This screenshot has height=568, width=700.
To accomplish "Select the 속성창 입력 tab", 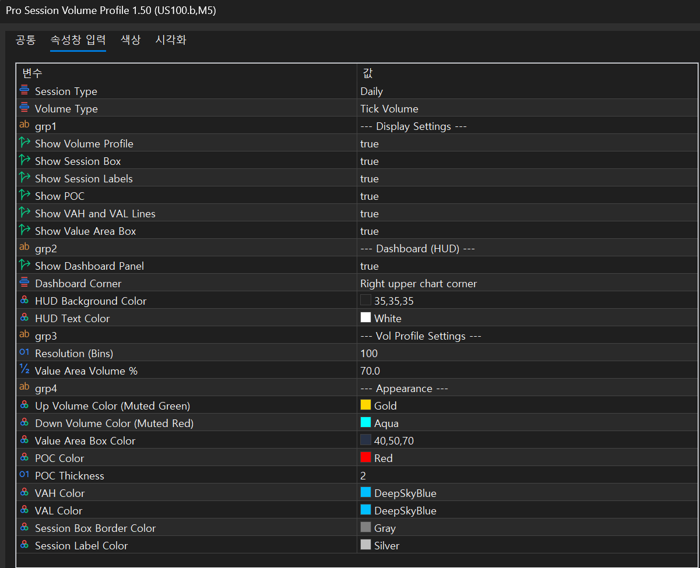I will [78, 40].
